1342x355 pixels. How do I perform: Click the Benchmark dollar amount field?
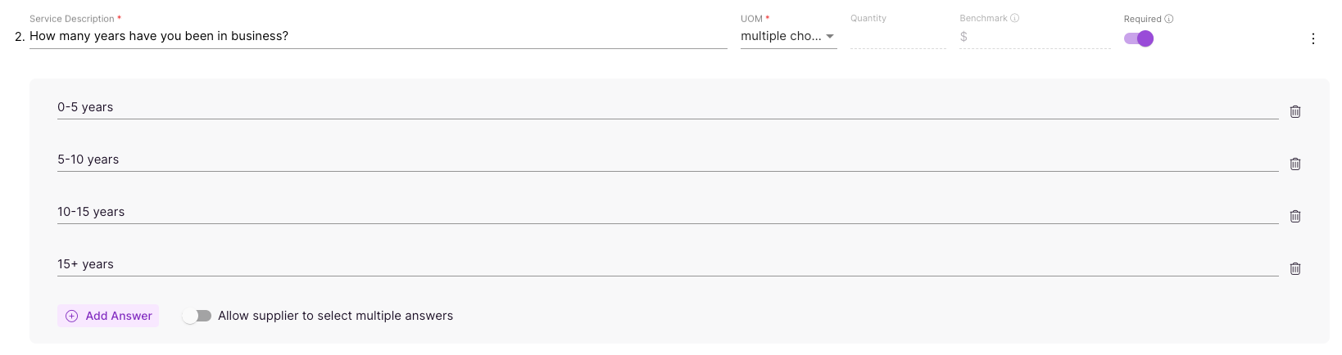point(1036,37)
